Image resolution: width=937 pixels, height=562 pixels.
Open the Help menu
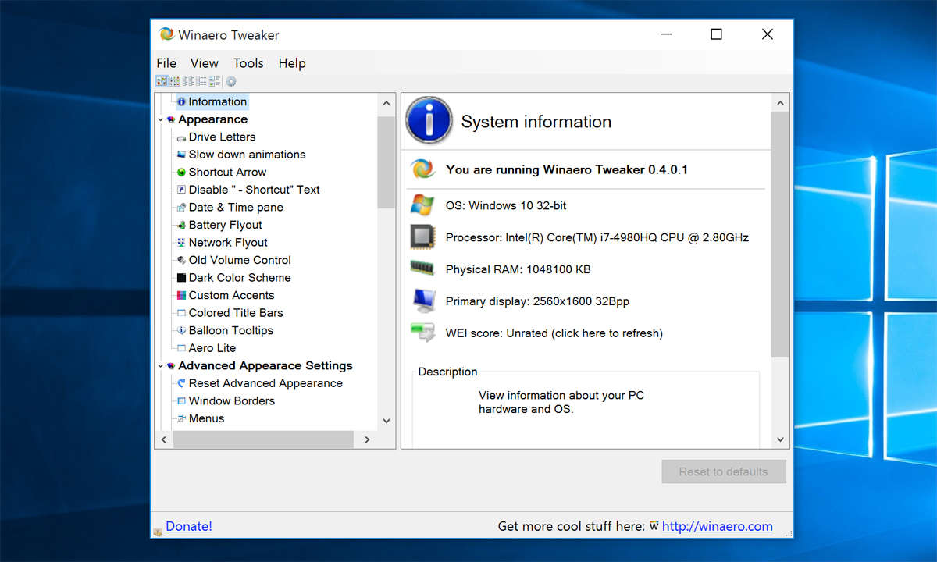(292, 63)
